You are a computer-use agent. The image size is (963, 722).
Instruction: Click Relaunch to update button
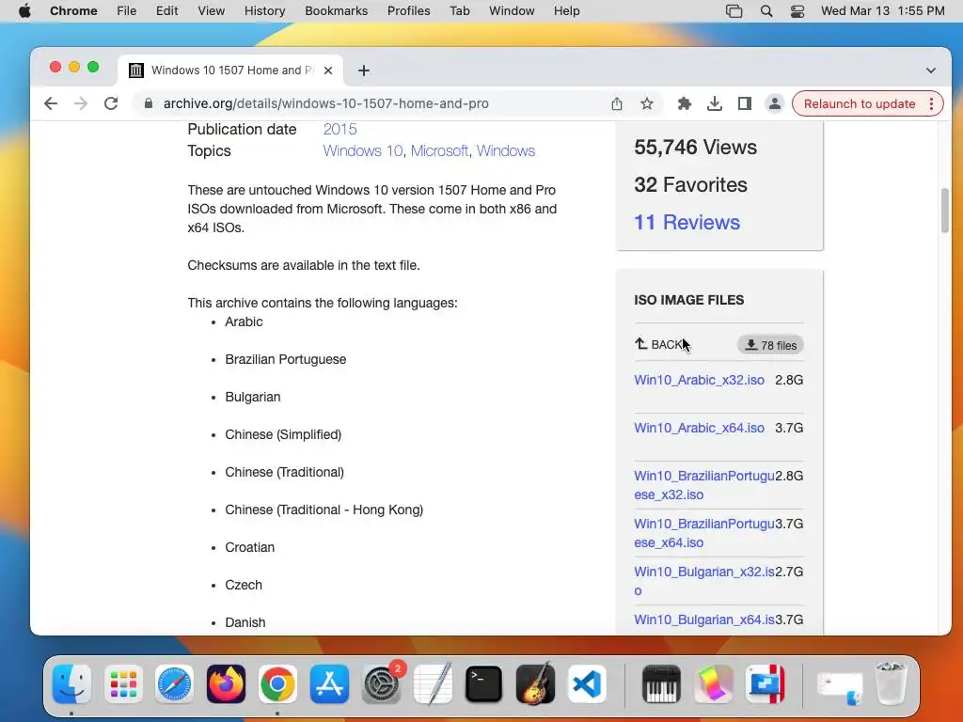click(x=860, y=103)
